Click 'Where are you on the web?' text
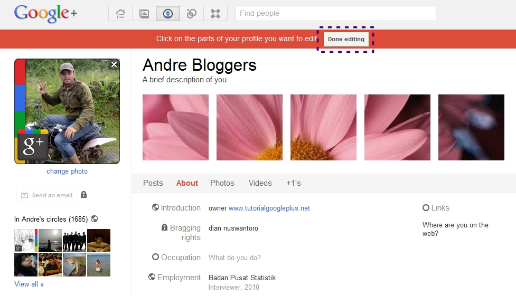 pos(455,229)
